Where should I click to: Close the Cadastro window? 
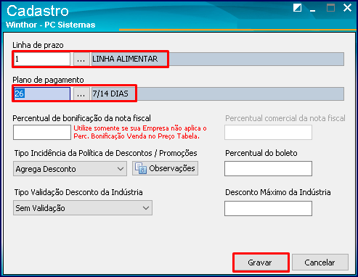click(x=347, y=8)
